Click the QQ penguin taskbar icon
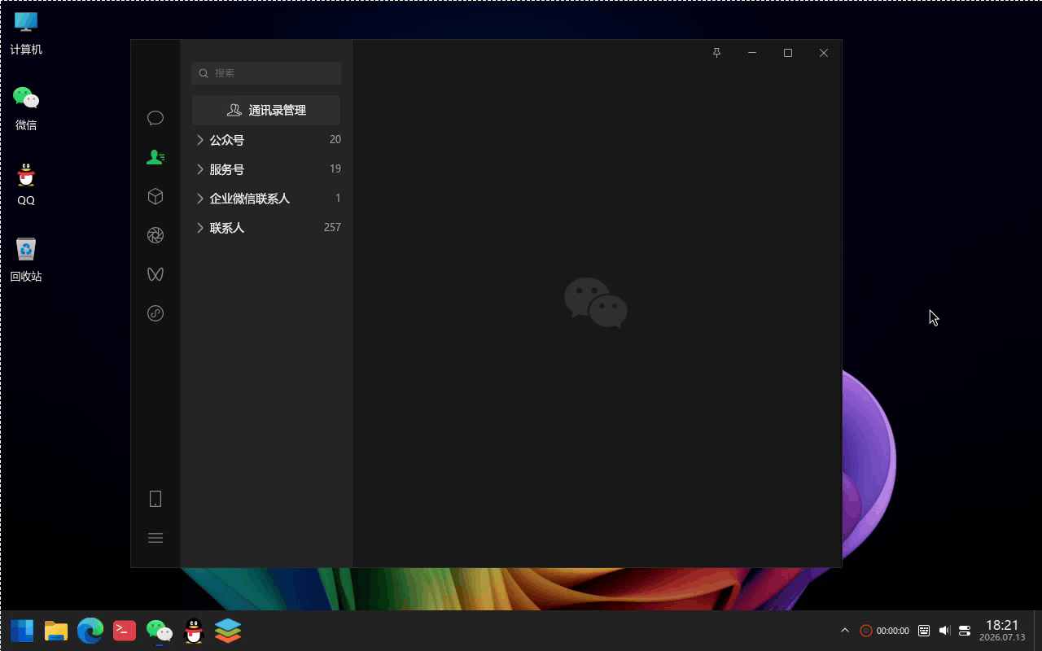1042x651 pixels. (194, 631)
